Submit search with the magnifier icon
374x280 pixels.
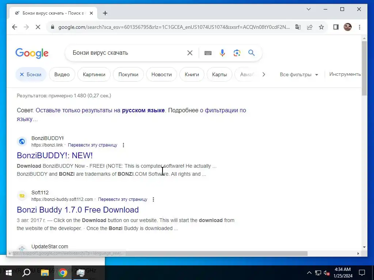click(251, 53)
